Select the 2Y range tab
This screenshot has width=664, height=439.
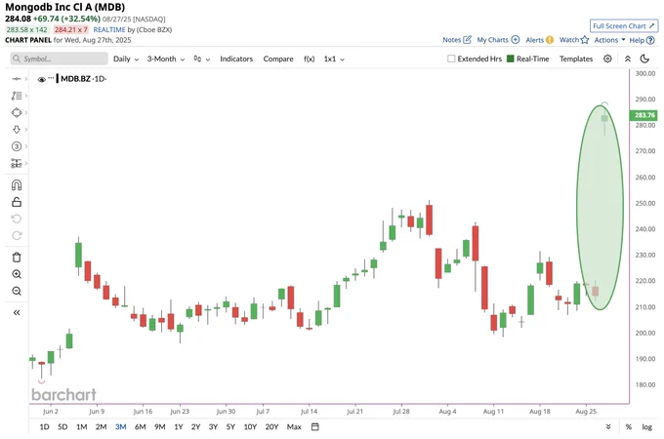coord(195,426)
